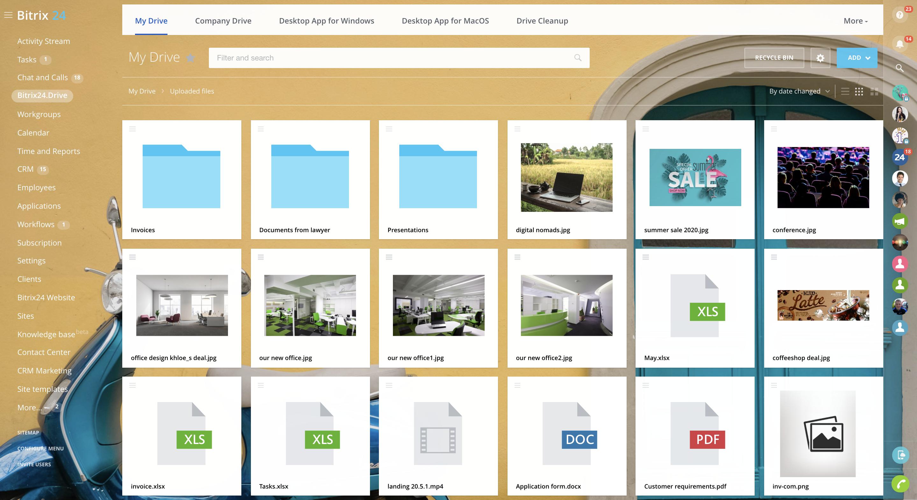Open the Bitrix24 '24' notifications icon

pyautogui.click(x=899, y=157)
